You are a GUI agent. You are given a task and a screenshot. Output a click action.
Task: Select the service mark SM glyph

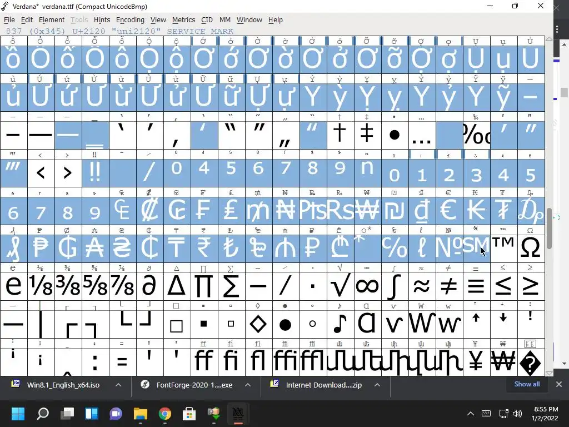(476, 248)
